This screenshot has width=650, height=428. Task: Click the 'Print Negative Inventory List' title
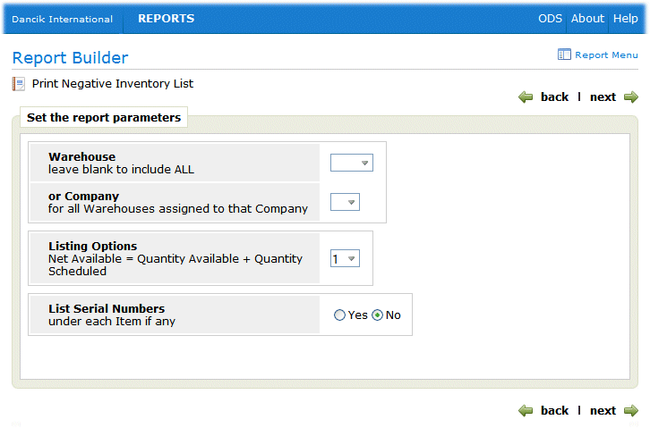pos(113,84)
